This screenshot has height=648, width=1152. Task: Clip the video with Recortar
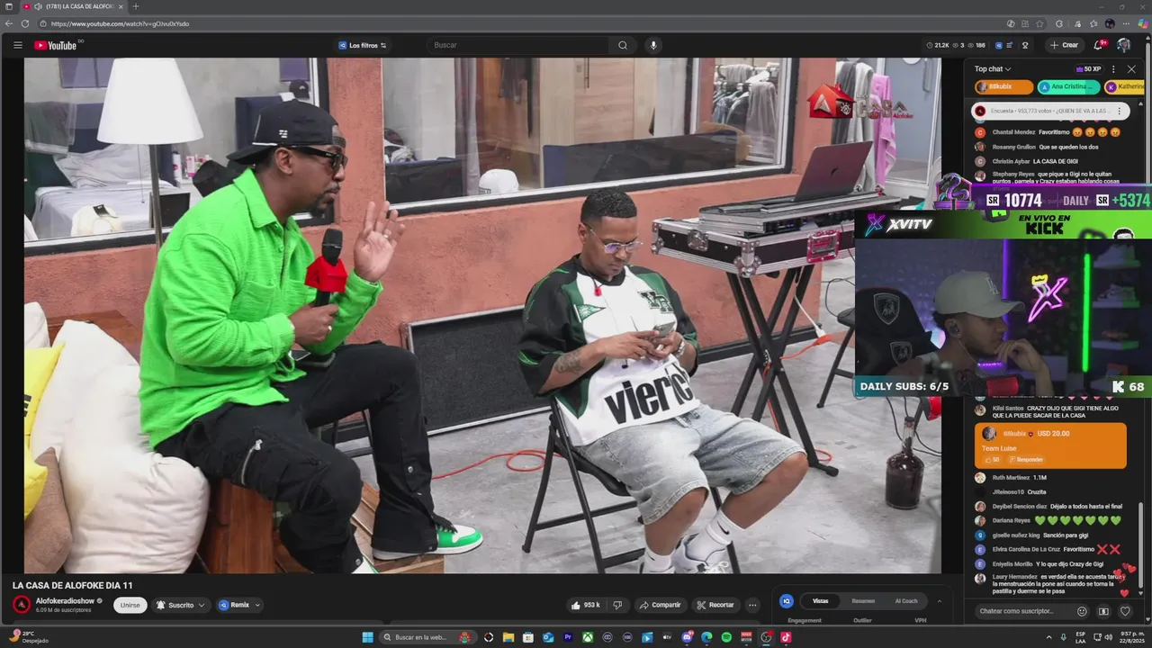[715, 605]
